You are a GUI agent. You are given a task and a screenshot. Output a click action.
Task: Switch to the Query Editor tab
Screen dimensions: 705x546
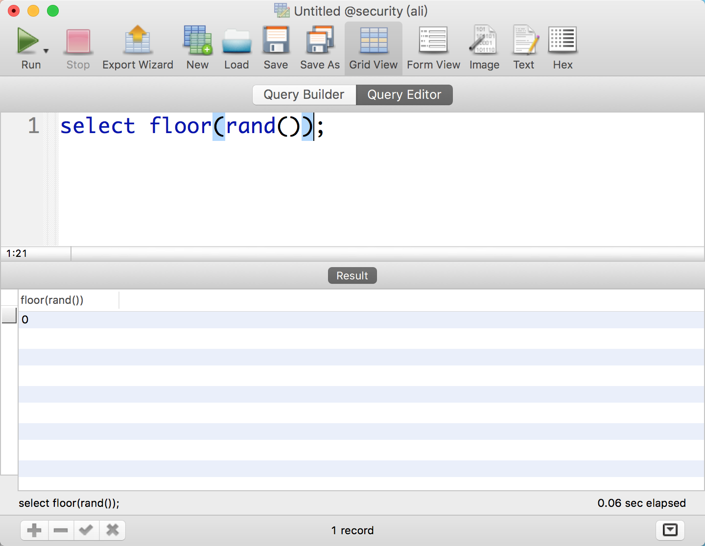click(404, 94)
